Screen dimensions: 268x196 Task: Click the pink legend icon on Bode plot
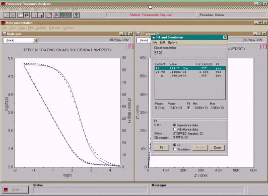click(130, 46)
